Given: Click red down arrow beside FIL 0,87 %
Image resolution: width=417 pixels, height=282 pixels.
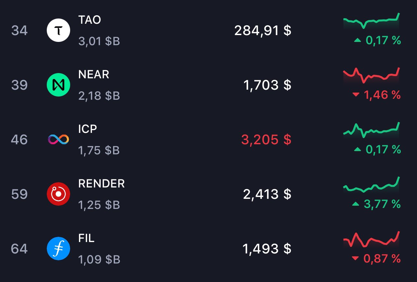Looking at the screenshot, I should coord(355,259).
